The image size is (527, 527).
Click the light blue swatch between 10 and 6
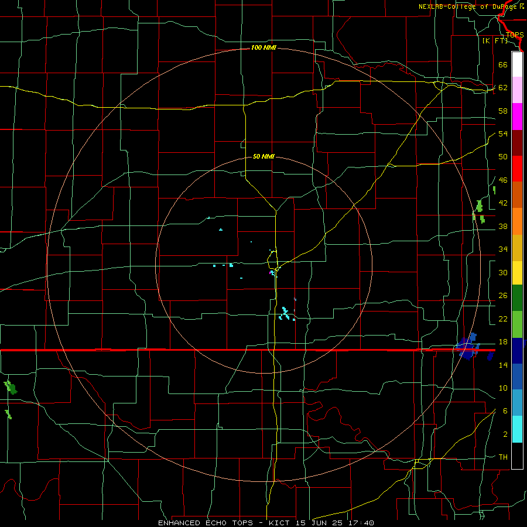(517, 403)
